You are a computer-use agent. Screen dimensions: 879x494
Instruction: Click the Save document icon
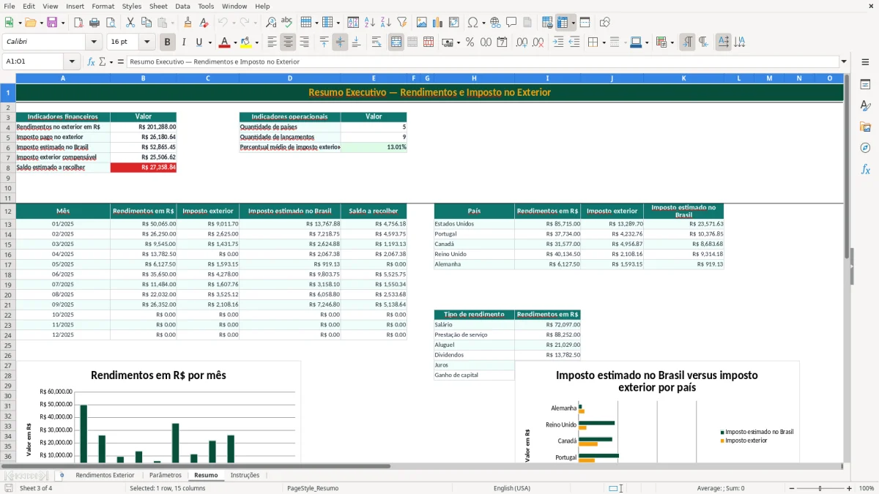(52, 23)
